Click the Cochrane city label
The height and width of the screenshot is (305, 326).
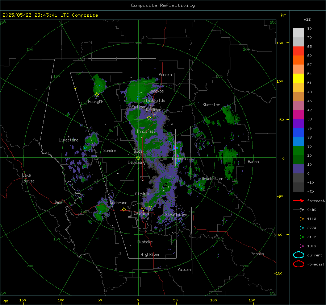(x=118, y=203)
